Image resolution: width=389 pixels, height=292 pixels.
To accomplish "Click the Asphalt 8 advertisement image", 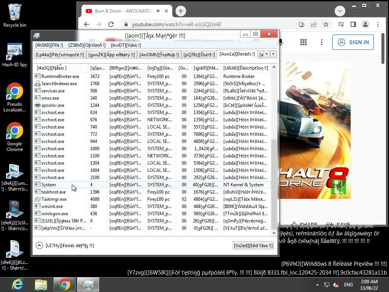I will [315, 130].
